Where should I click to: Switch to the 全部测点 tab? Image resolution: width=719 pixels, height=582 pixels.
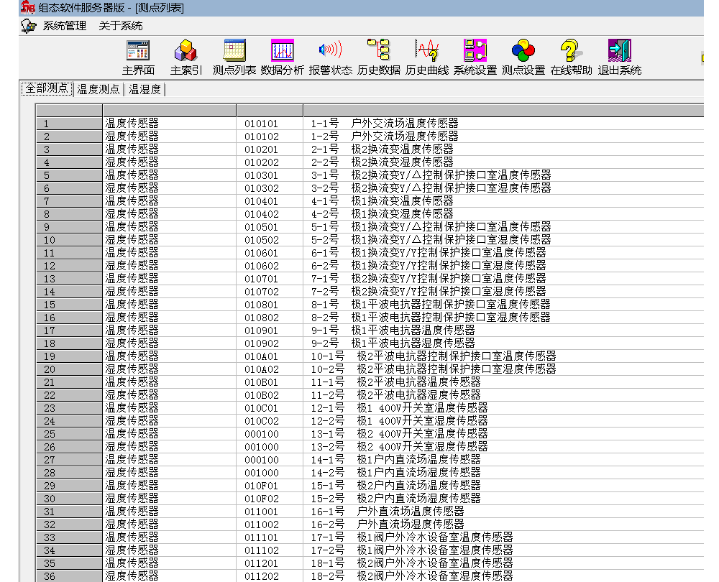click(x=47, y=89)
